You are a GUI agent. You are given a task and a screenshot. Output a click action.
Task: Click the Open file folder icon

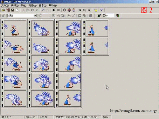pos(3,10)
